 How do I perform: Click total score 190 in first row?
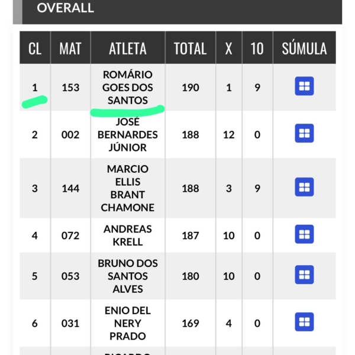[191, 88]
